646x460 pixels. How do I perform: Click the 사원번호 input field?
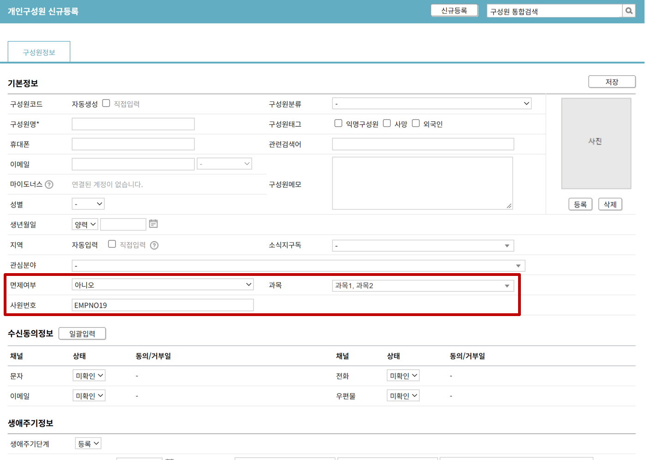(x=163, y=305)
